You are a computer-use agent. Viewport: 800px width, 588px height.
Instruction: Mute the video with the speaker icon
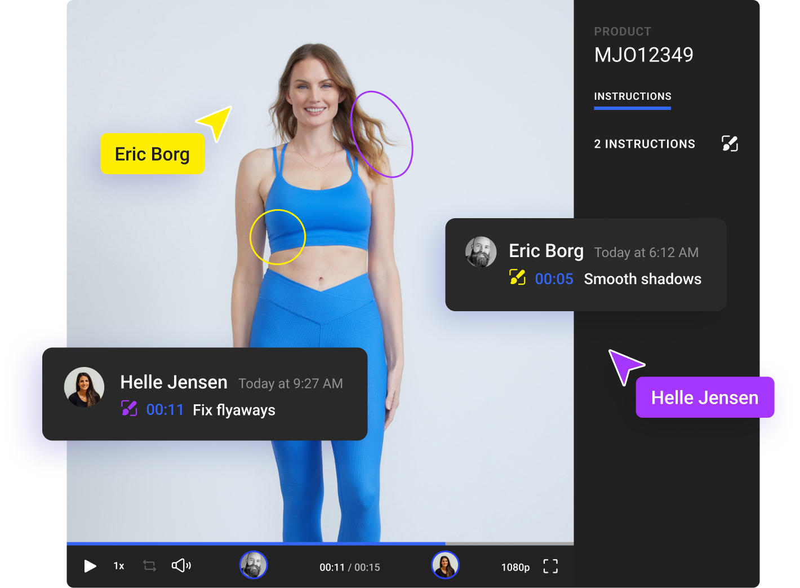[x=181, y=565]
